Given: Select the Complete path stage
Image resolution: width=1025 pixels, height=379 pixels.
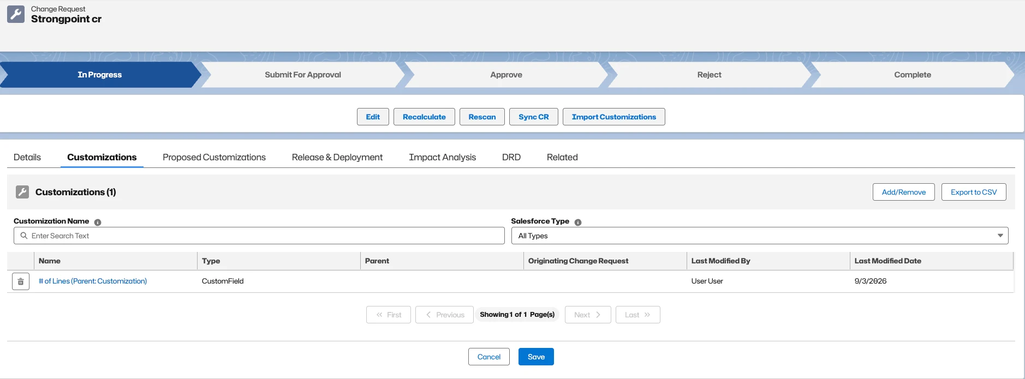Looking at the screenshot, I should [x=913, y=75].
